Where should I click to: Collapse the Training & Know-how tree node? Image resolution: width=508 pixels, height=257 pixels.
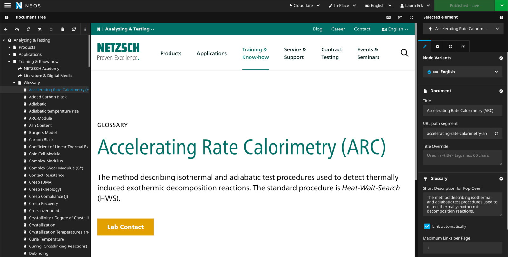coord(9,62)
